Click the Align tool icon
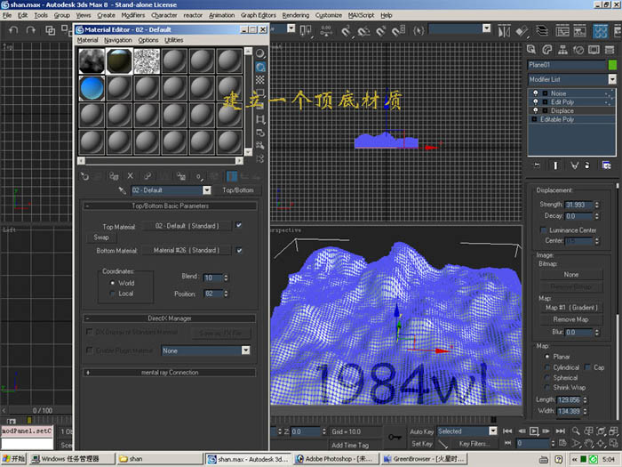This screenshot has height=467, width=622. [522, 31]
